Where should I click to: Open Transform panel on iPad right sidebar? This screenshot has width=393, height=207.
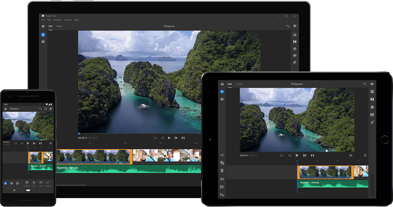[372, 122]
